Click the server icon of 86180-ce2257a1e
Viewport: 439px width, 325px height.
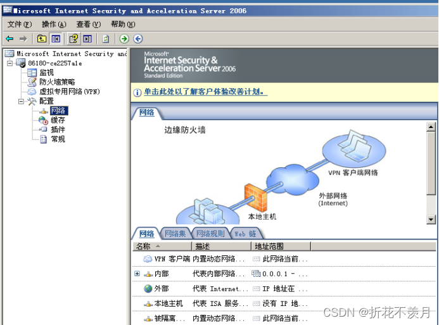[21, 63]
